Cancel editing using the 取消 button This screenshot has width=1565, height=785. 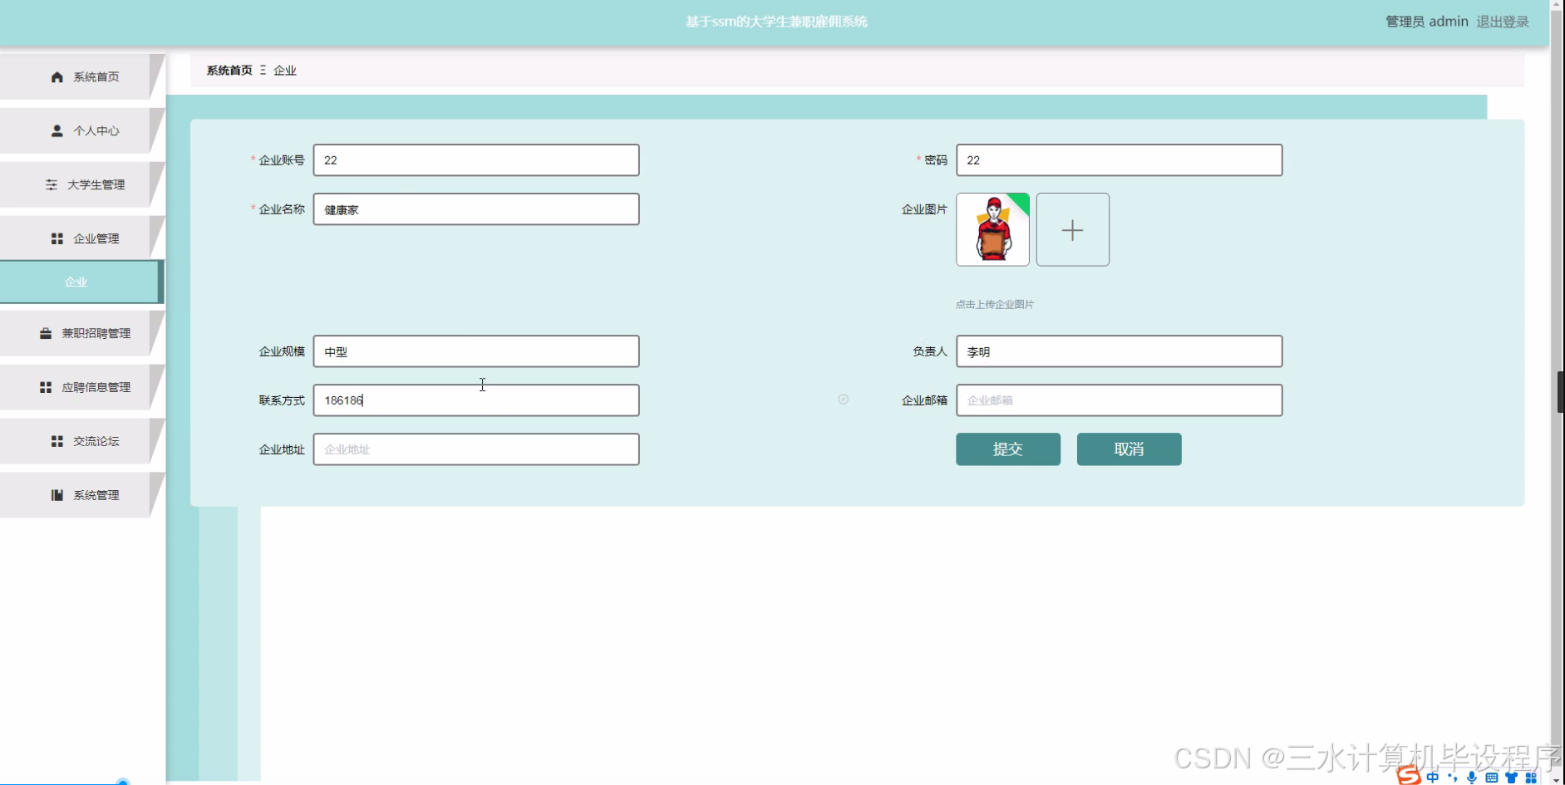click(x=1129, y=449)
